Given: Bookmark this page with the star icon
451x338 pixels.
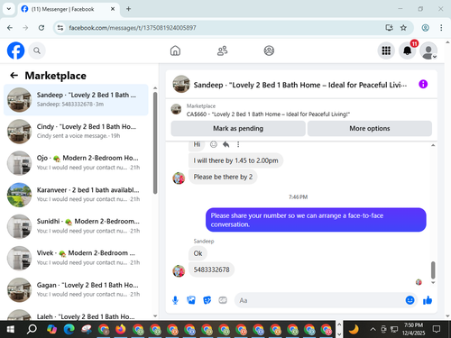Looking at the screenshot, I should pos(403,28).
